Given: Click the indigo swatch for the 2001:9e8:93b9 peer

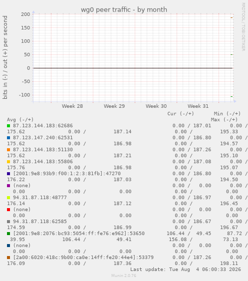Looking at the screenshot, I should coord(8,174).
